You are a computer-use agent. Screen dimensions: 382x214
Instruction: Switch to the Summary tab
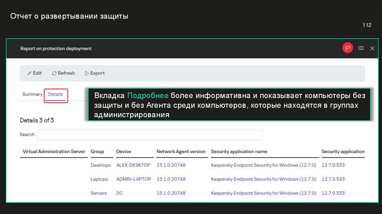(32, 94)
